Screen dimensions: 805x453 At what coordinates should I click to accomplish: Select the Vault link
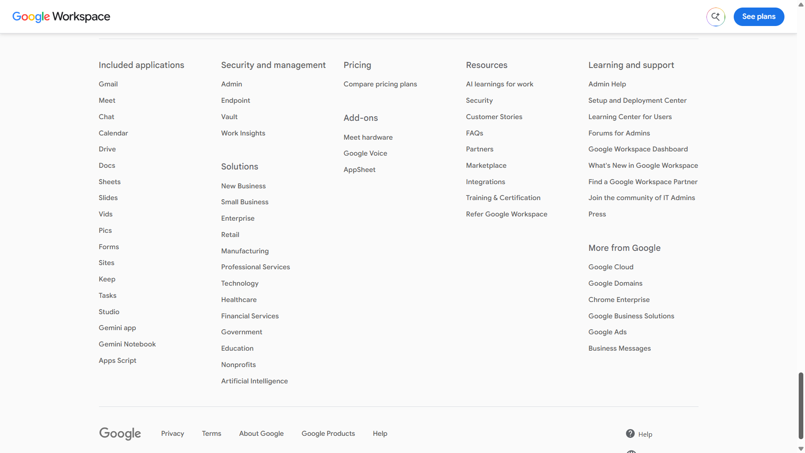tap(229, 117)
